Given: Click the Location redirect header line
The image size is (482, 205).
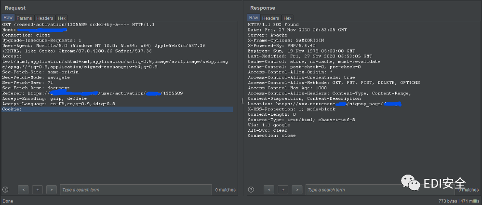Looking at the screenshot, I should pos(325,104).
